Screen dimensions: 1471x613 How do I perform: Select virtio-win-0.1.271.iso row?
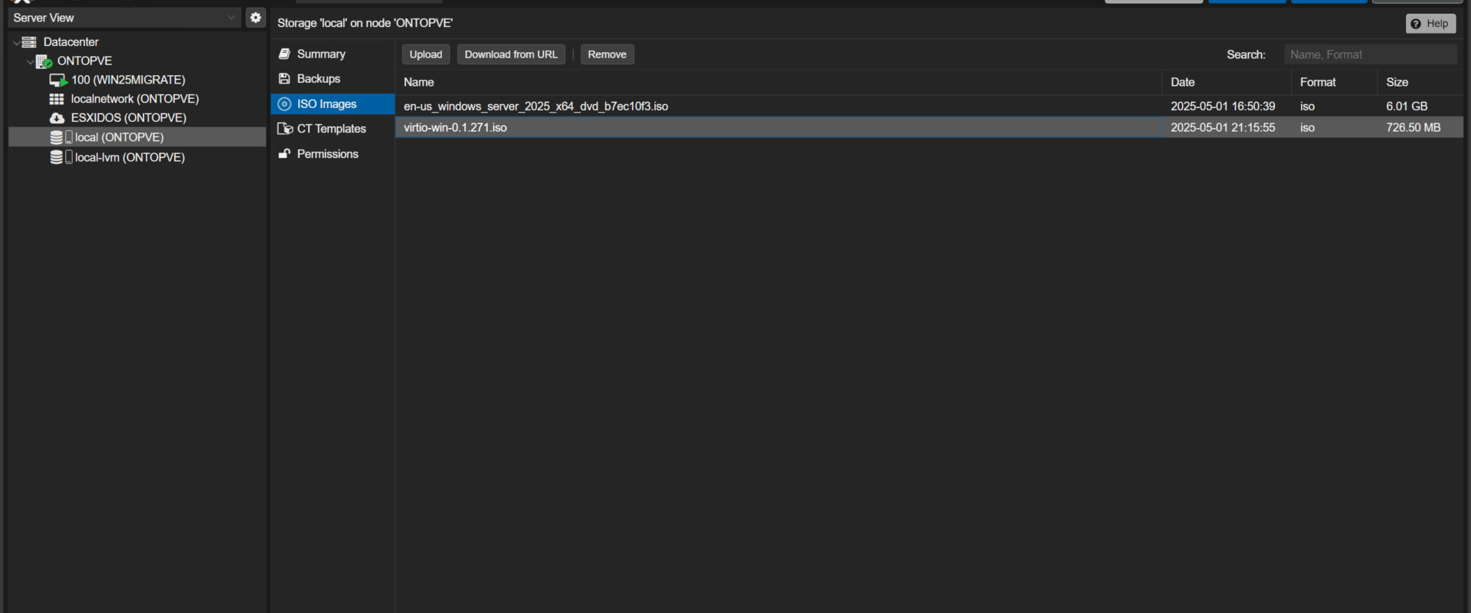[x=929, y=128]
